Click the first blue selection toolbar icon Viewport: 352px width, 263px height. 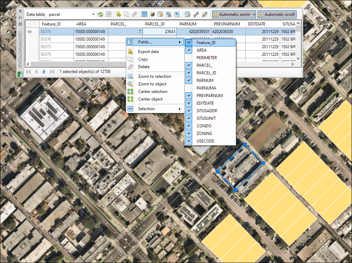168,14
